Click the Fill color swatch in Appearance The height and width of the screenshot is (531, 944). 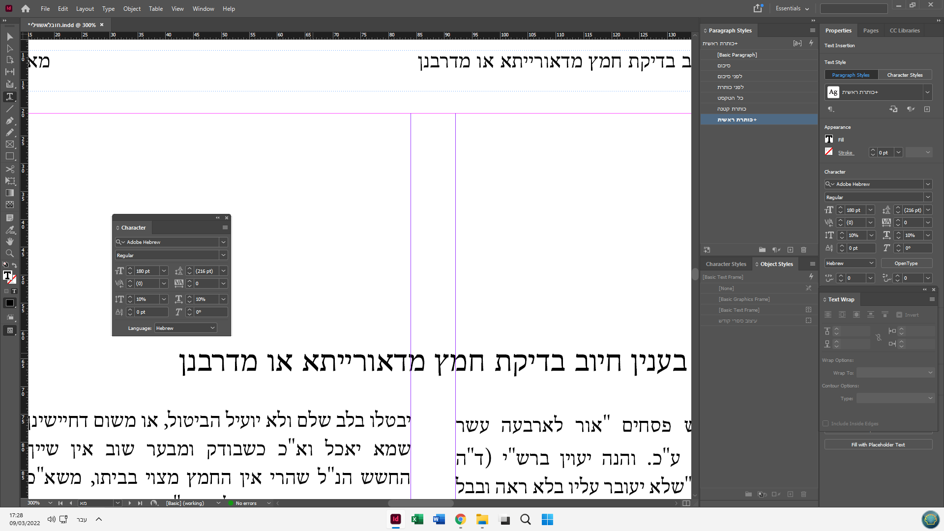coord(828,139)
